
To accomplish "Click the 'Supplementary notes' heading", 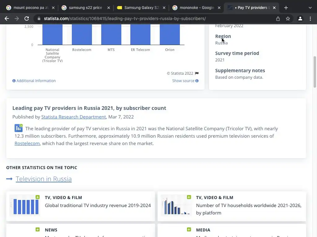I will [240, 71].
